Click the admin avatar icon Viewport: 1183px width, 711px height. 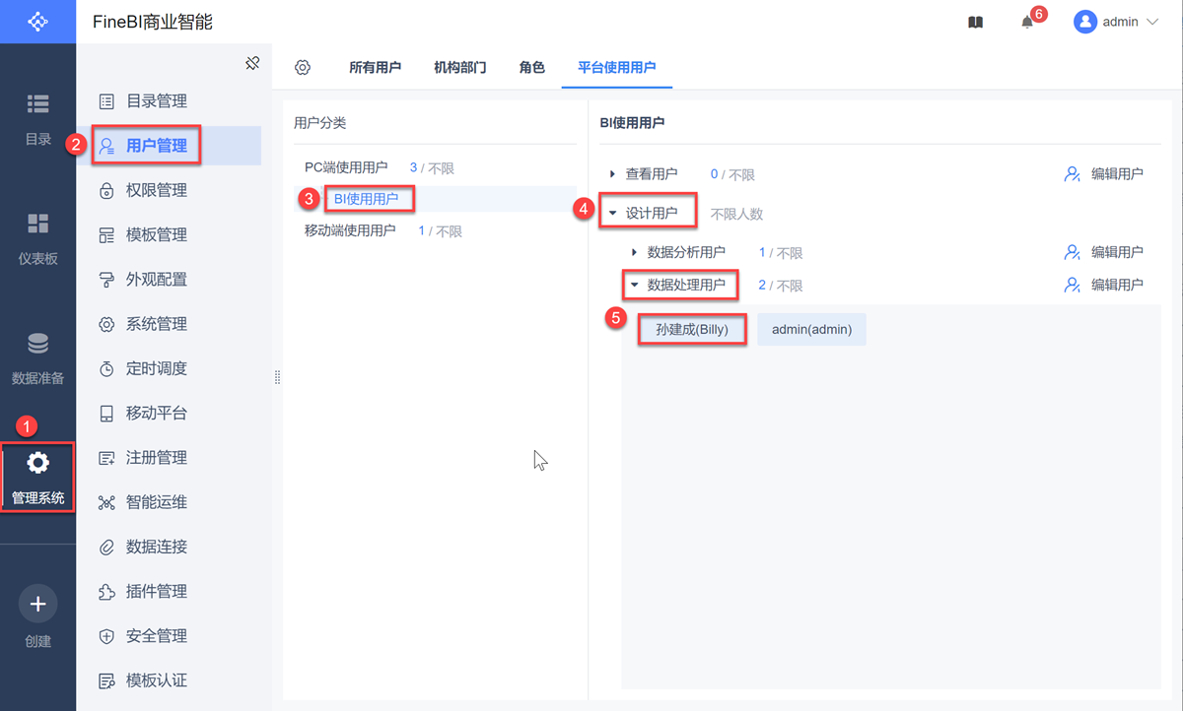click(1085, 22)
